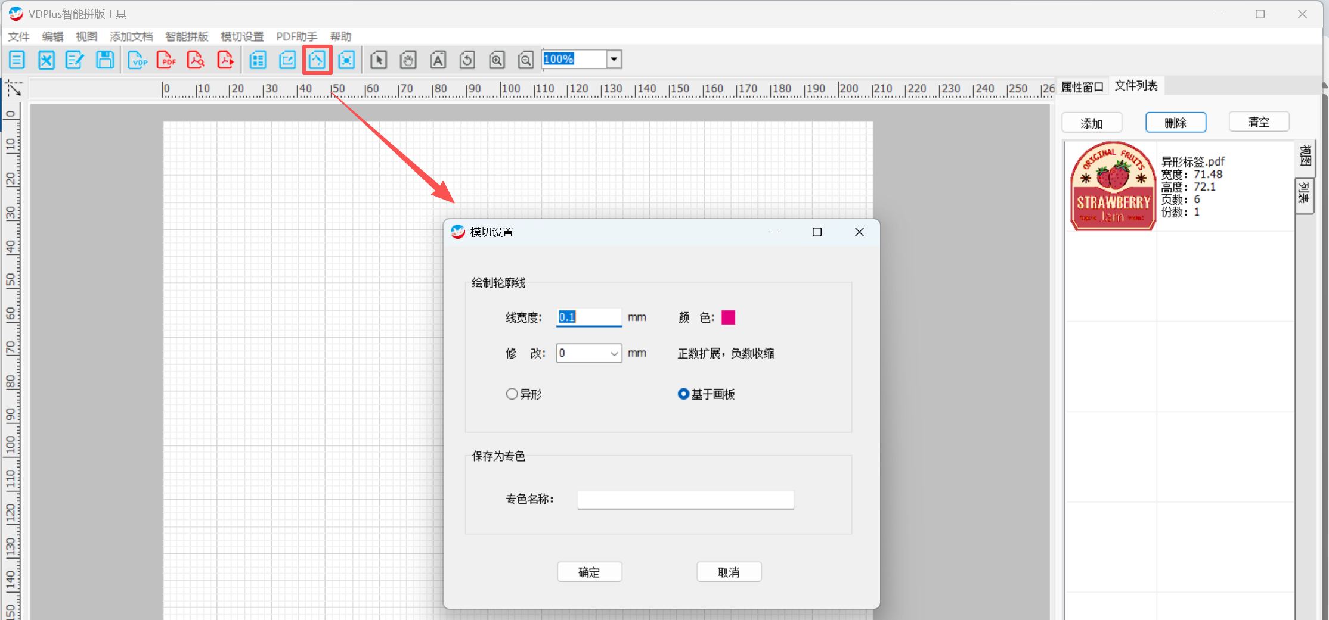Viewport: 1329px width, 620px height.
Task: Click the 专色名称 text input field
Action: click(685, 499)
